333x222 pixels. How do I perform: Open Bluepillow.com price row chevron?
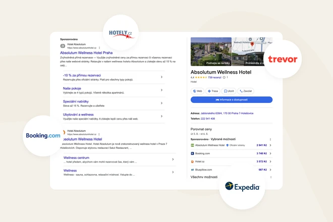point(270,170)
